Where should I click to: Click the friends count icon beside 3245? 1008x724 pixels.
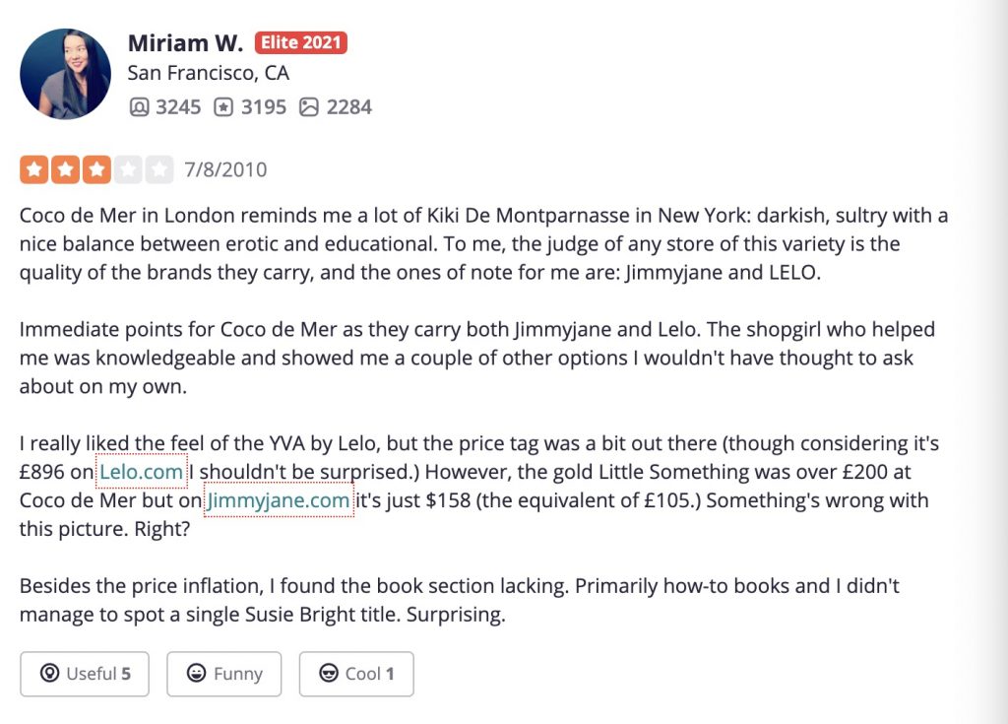pos(139,106)
